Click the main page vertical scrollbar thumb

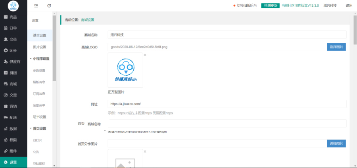[x=355, y=29]
